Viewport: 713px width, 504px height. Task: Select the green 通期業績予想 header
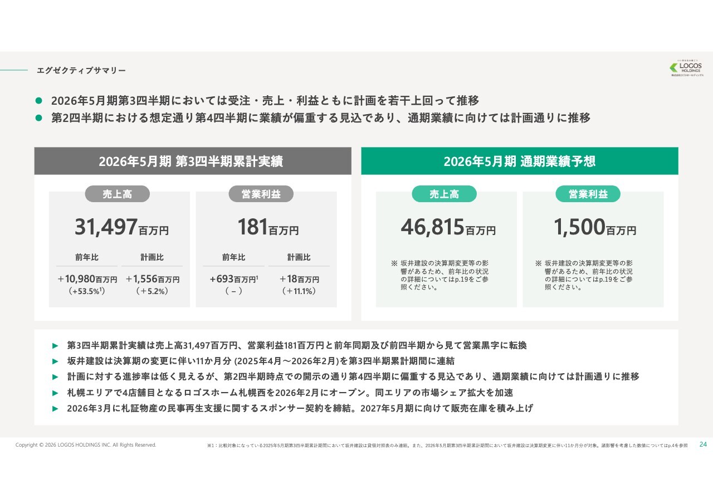pyautogui.click(x=519, y=162)
